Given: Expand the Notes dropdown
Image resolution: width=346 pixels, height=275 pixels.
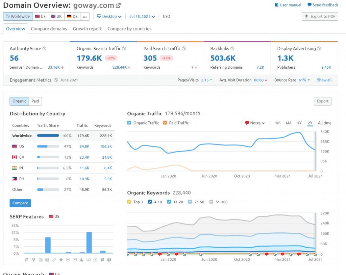Looking at the screenshot, I should [x=255, y=123].
